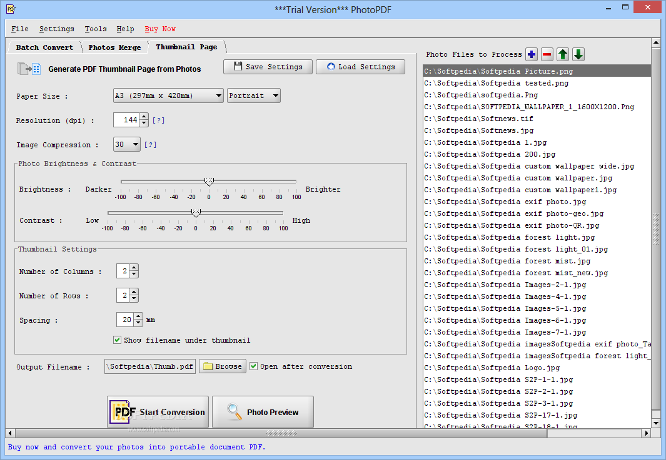This screenshot has width=666, height=460.
Task: Click the Resolution dpi input field
Action: (126, 120)
